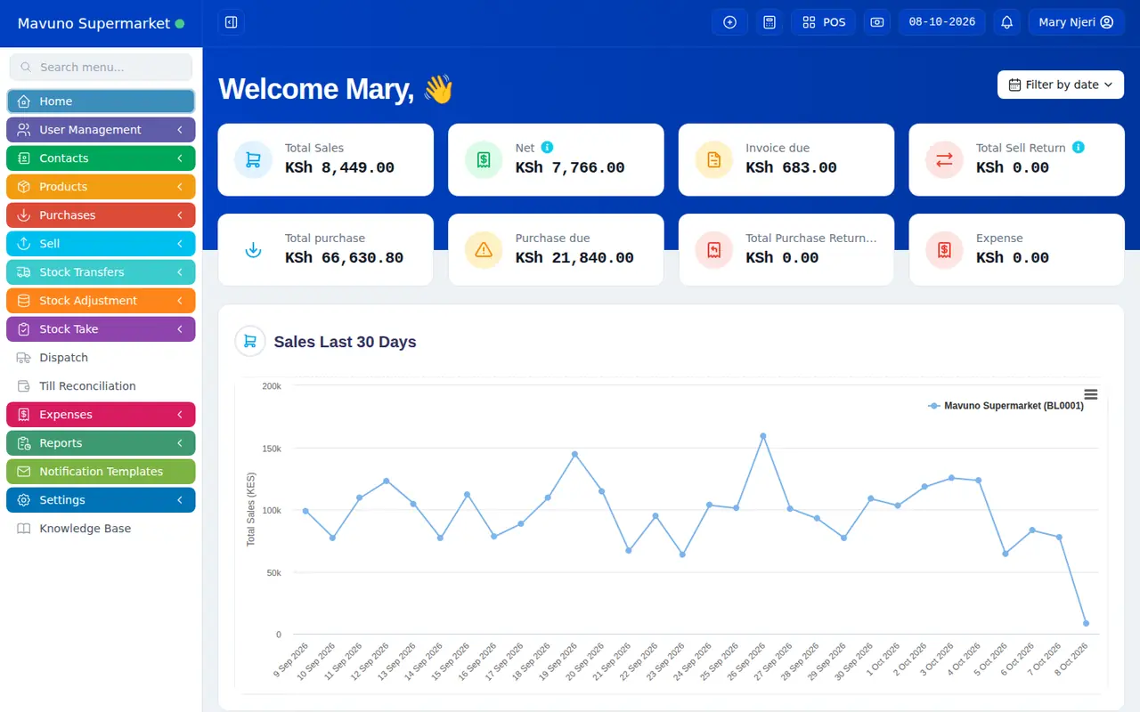Click the Net info icon
The height and width of the screenshot is (712, 1140).
click(x=547, y=147)
